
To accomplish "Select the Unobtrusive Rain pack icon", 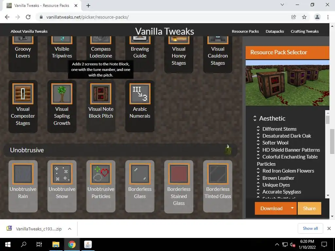I will click(x=23, y=174).
